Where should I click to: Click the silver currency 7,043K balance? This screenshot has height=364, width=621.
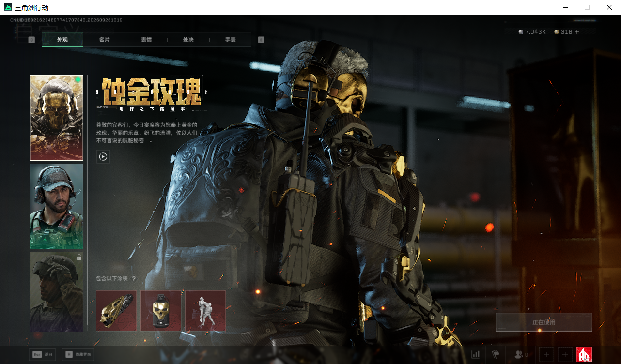pos(532,32)
